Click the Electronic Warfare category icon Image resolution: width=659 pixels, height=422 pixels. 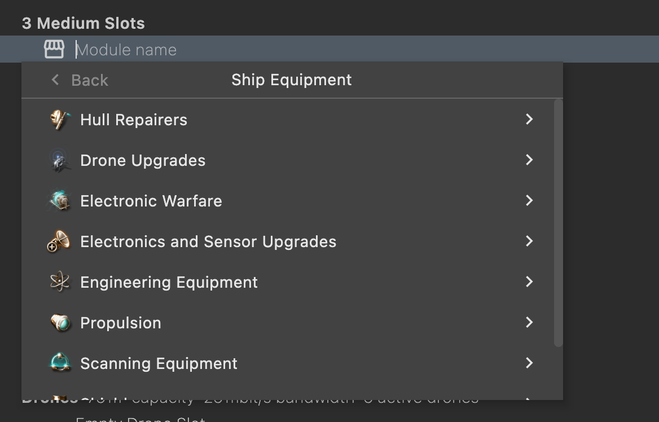click(60, 201)
